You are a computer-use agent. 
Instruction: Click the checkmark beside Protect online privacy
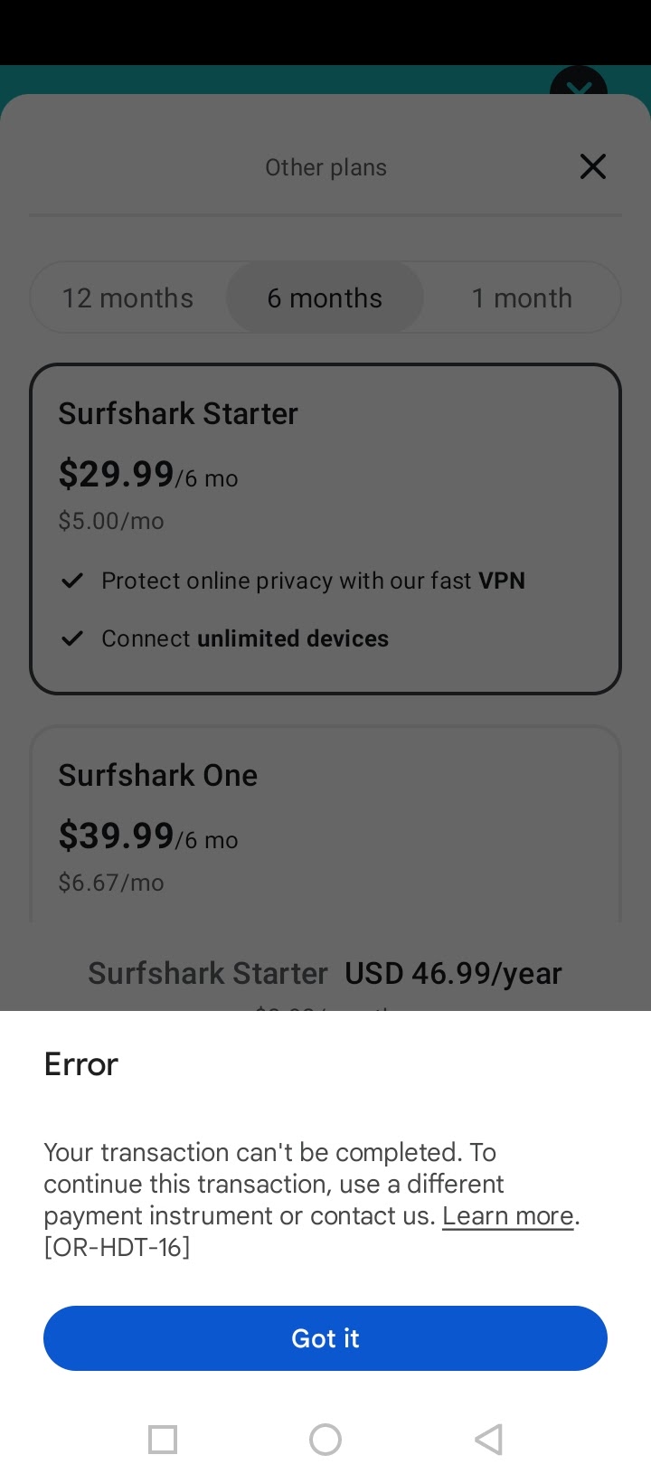tap(72, 581)
